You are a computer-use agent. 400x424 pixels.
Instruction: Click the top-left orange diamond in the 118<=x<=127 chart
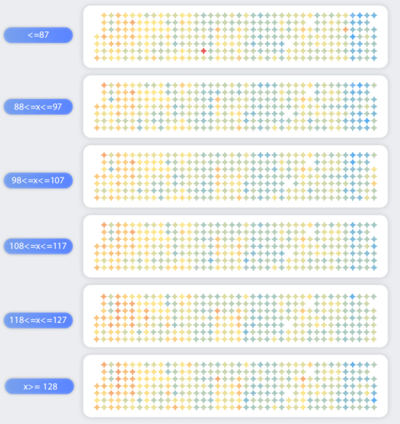point(104,295)
